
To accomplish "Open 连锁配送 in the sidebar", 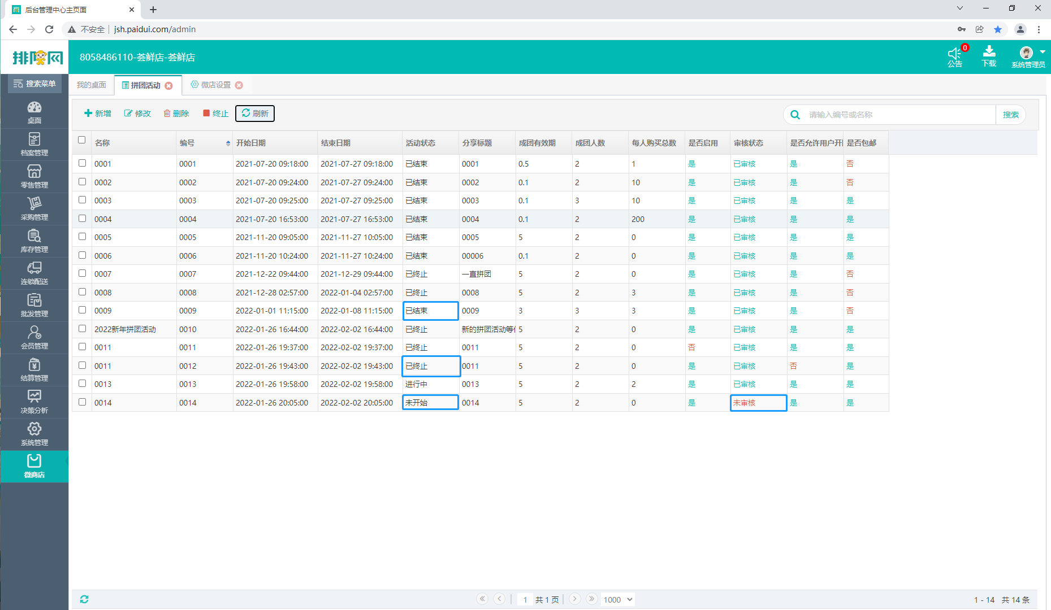I will pos(34,273).
